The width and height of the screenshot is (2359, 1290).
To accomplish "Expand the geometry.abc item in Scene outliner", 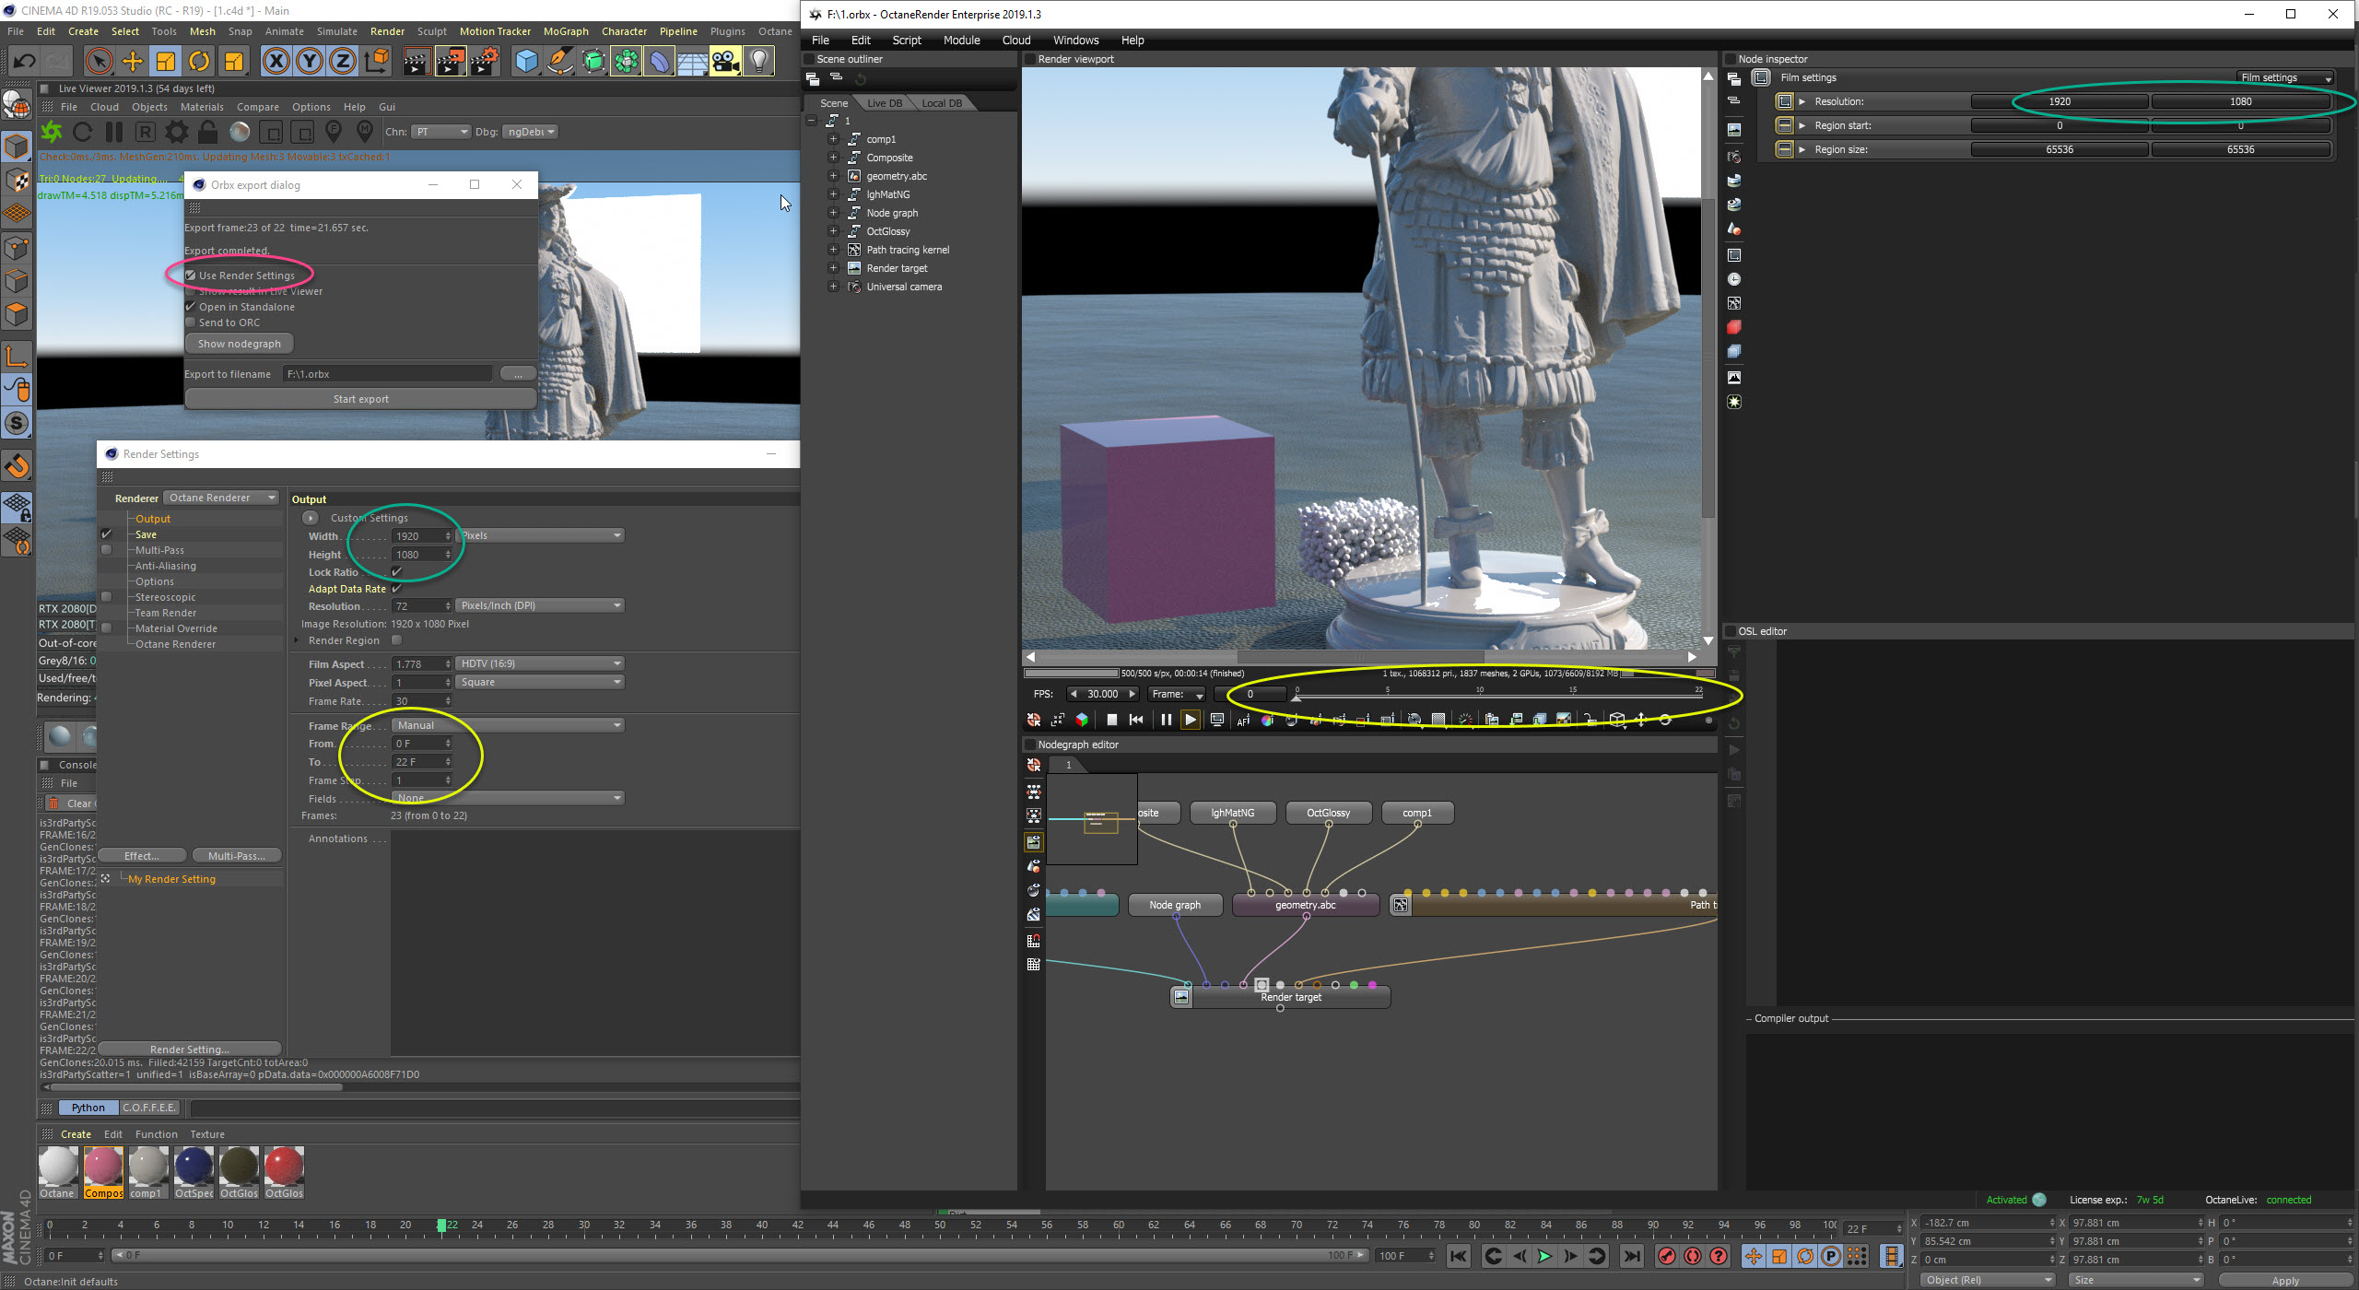I will [833, 176].
